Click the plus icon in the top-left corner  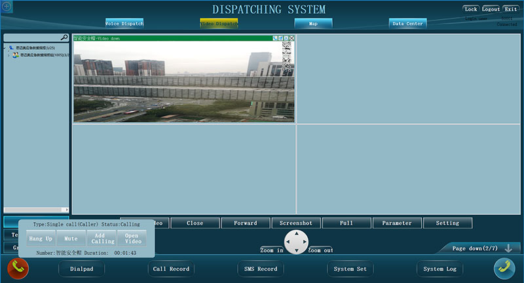pos(7,6)
